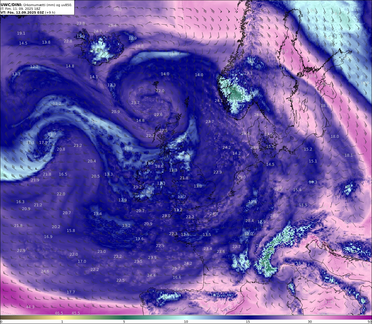Click the map value 23.6
This screenshot has width=372, height=324.
[x=221, y=252]
